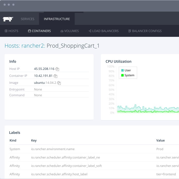
Task: Open the rancher2 host link
Action: pyautogui.click(x=32, y=46)
